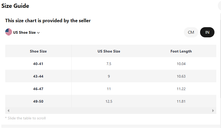Screen dimensions: 221x128
Task: Click the right scroll arrow of table
Action: (213, 111)
